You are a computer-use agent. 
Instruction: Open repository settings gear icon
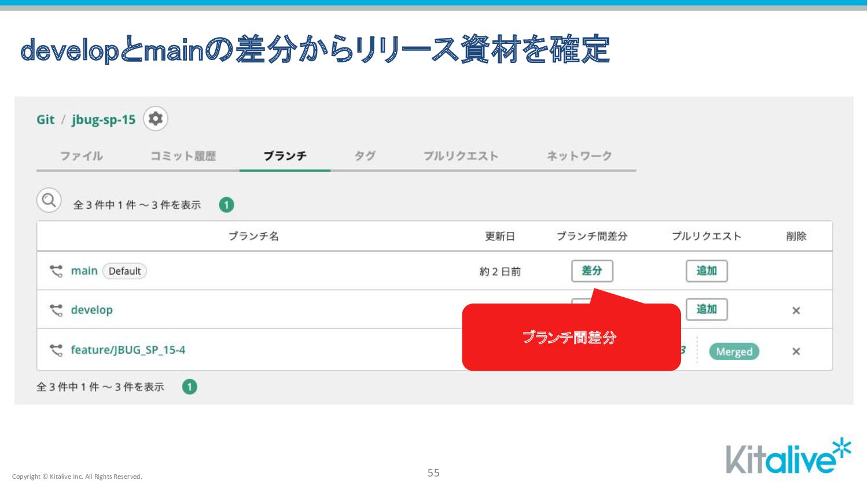coord(156,119)
